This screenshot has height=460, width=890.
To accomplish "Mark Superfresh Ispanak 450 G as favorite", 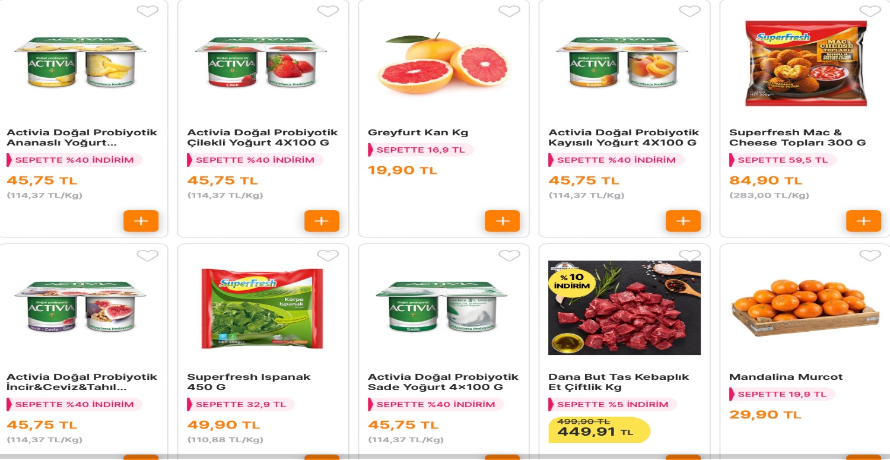I will [328, 256].
